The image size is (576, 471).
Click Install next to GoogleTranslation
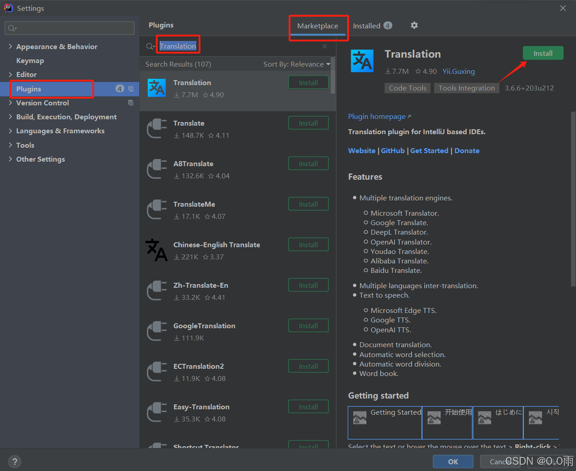308,326
